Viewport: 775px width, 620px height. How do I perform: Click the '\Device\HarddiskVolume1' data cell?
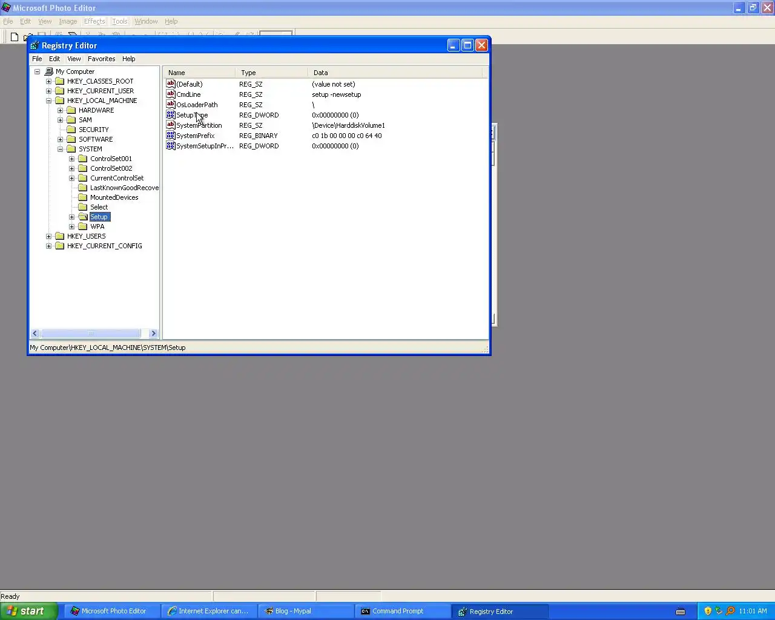[x=348, y=125]
